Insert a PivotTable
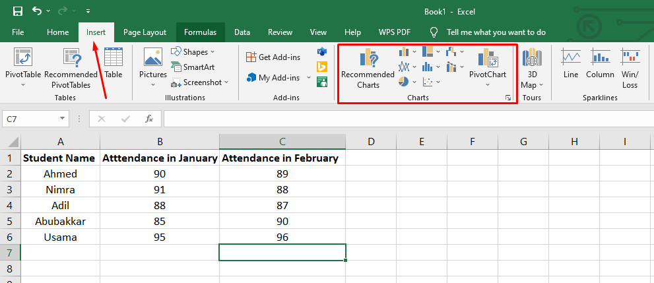The image size is (654, 283). tap(23, 68)
